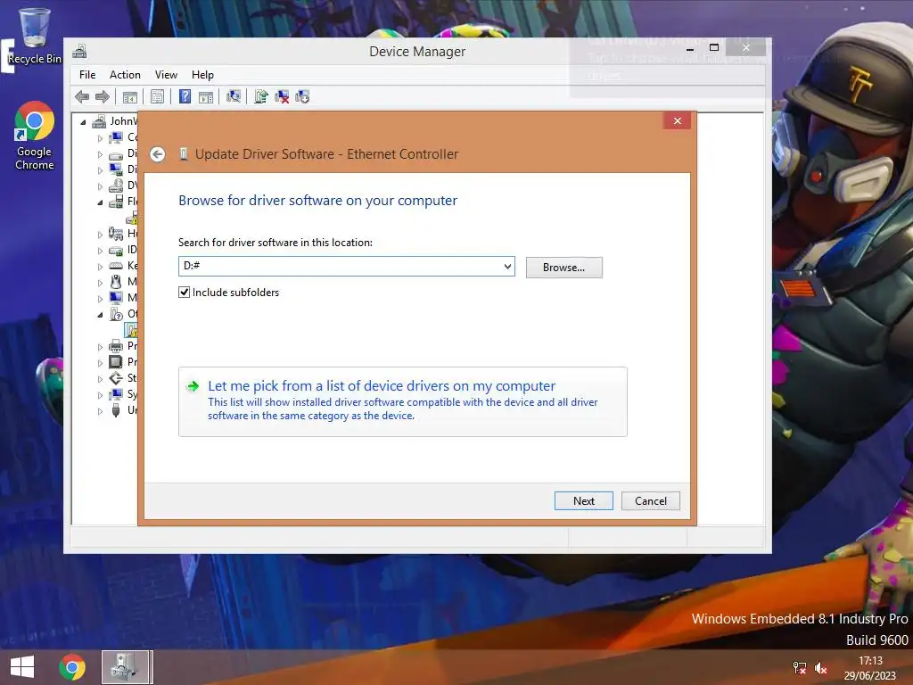Uncheck the Include subfolders checkbox
Viewport: 913px width, 685px height.
[x=184, y=293]
